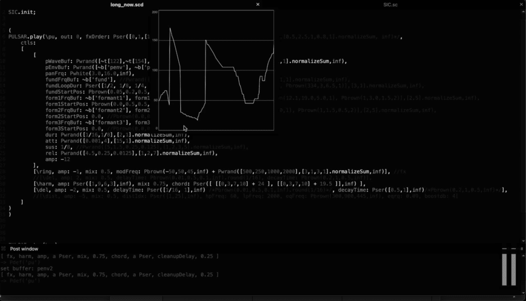
Task: Open the SIC.sc tab
Action: pyautogui.click(x=390, y=5)
